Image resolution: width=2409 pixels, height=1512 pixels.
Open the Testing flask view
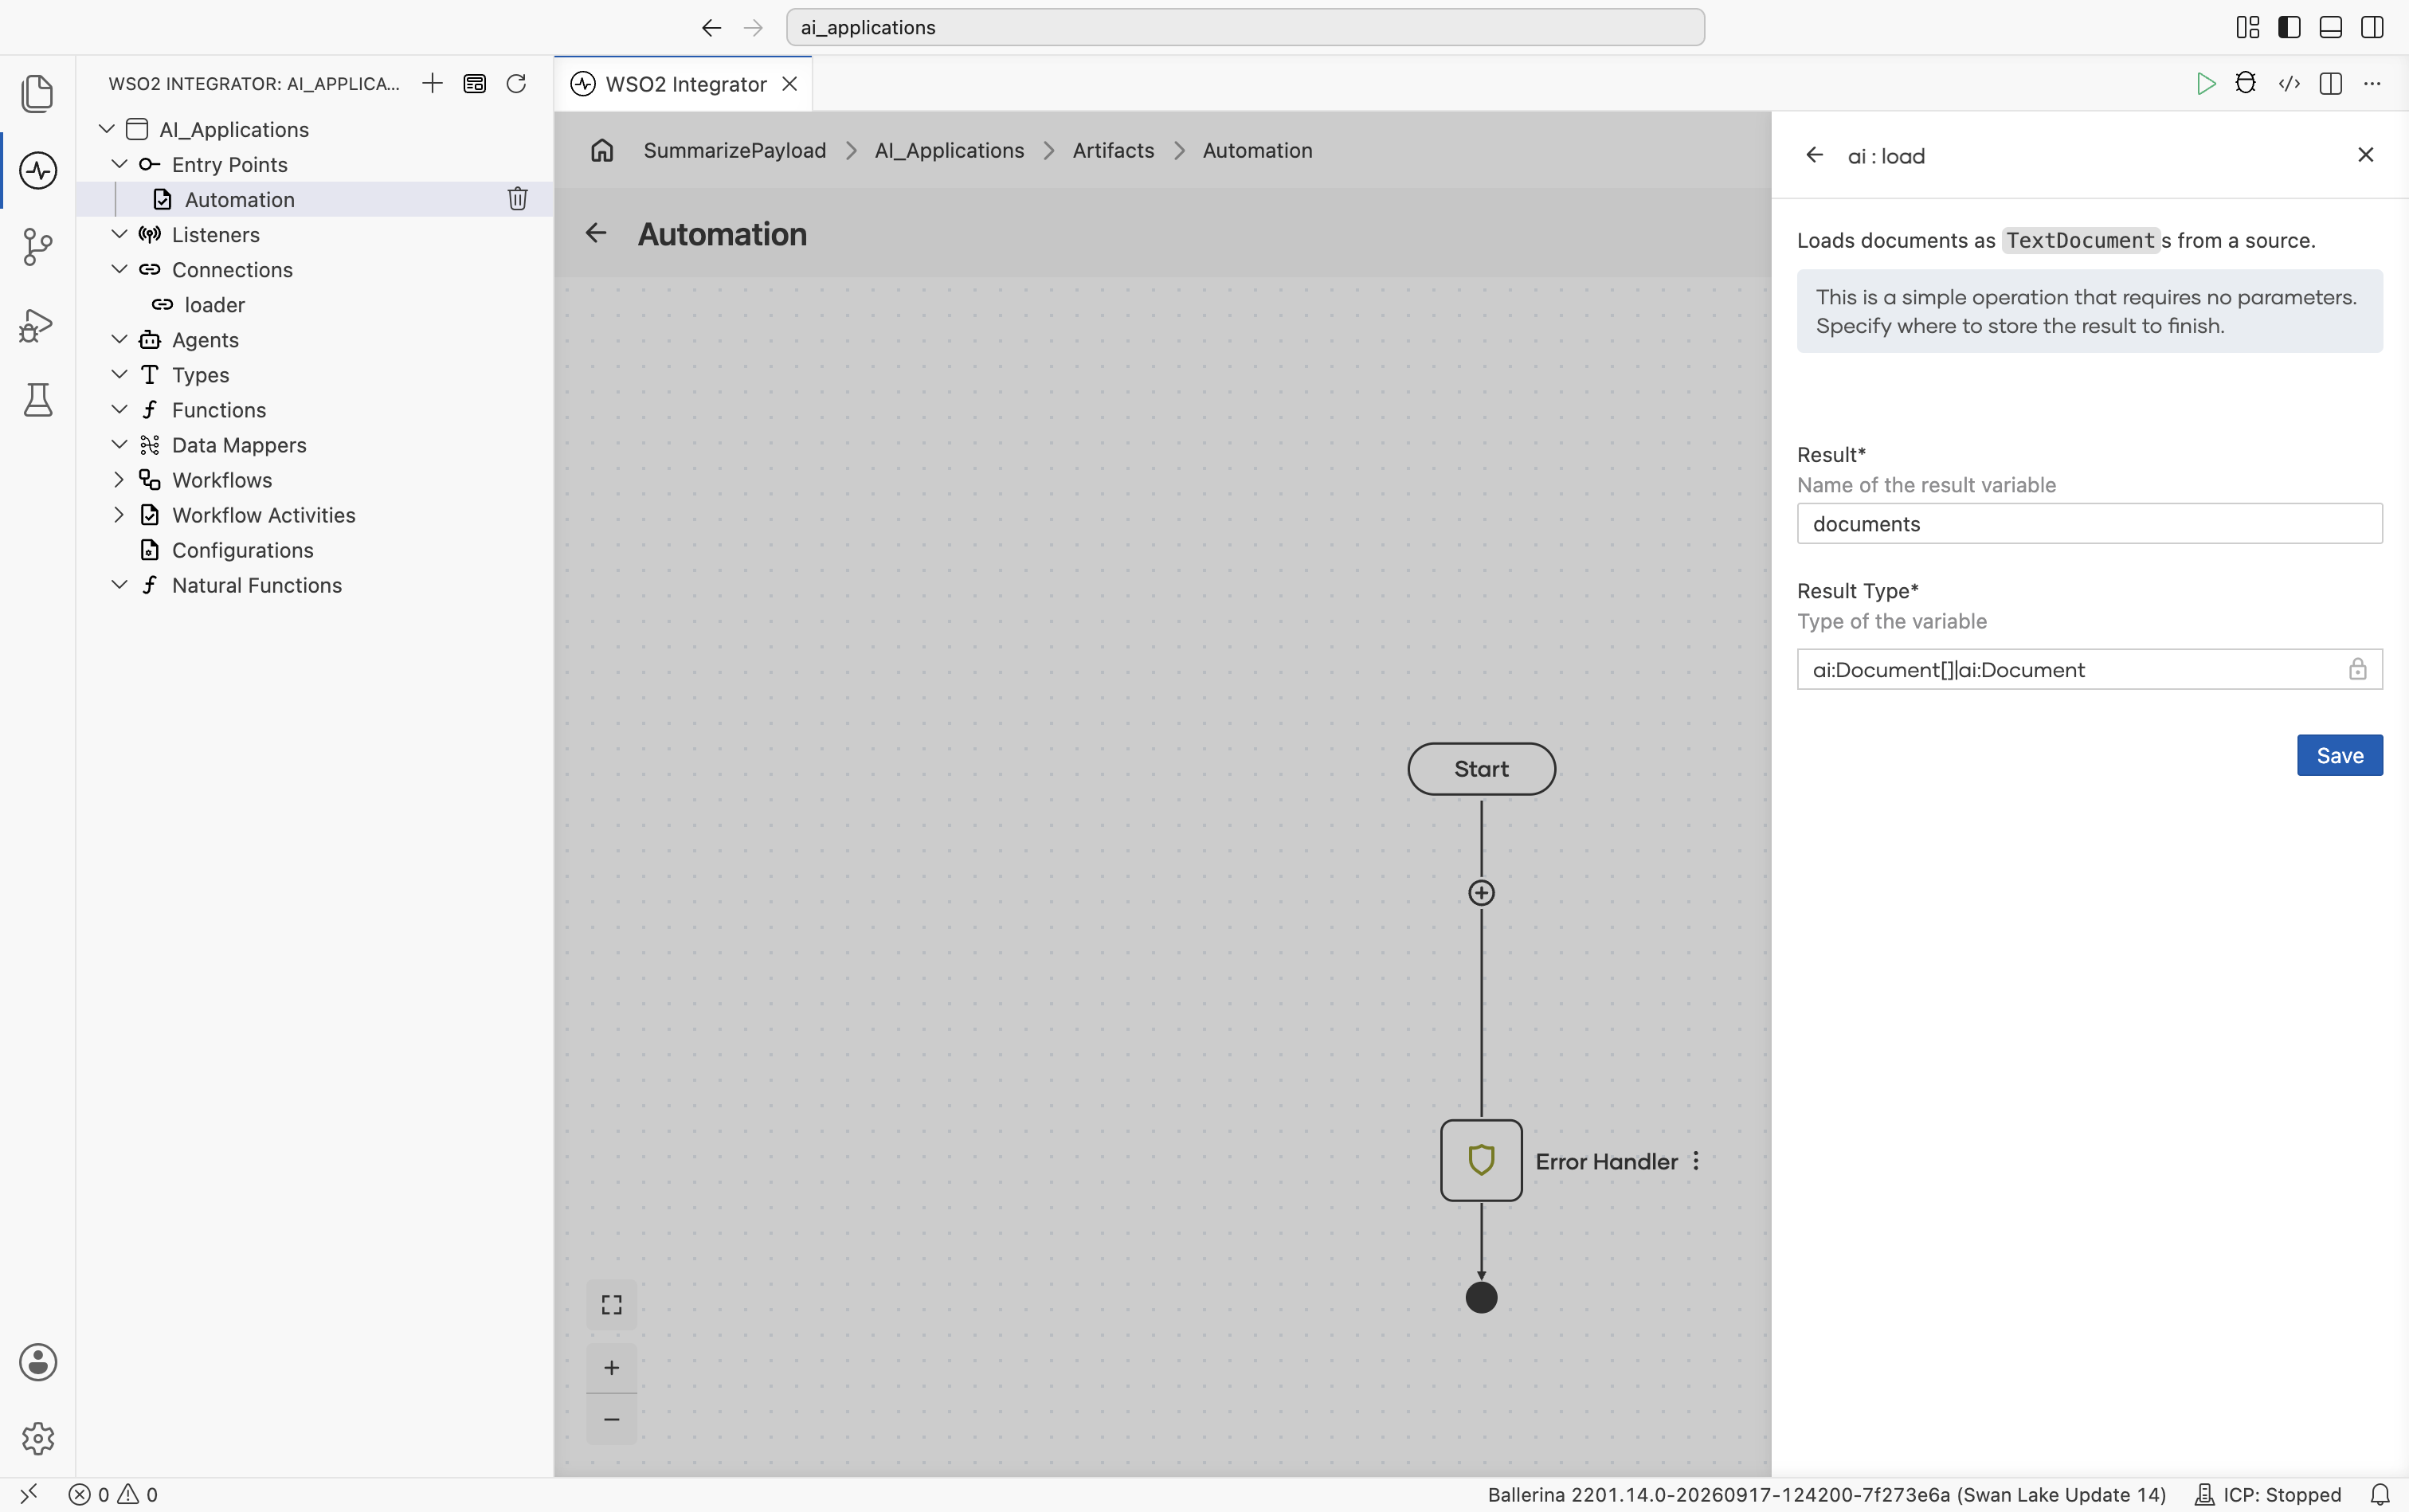click(x=38, y=400)
